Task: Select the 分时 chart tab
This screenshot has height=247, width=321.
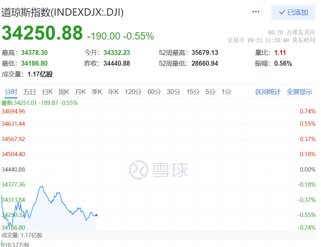Action: 11,92
